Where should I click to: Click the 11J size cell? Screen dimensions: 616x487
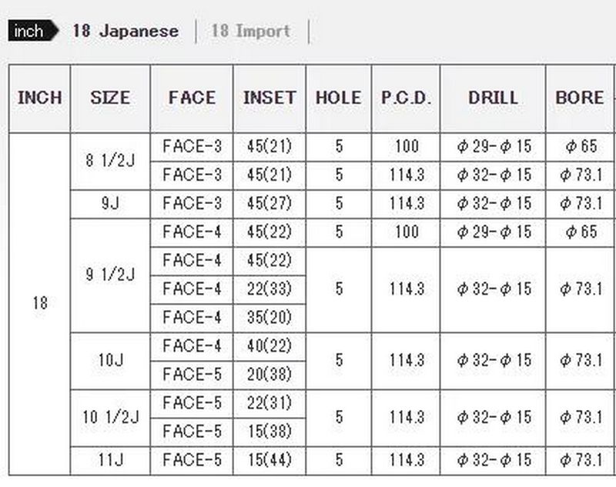coord(110,460)
